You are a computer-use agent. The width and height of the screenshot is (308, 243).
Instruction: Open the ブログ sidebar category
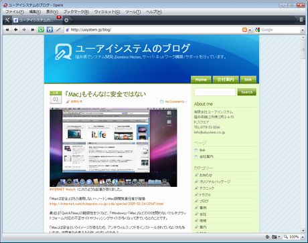pos(204,201)
